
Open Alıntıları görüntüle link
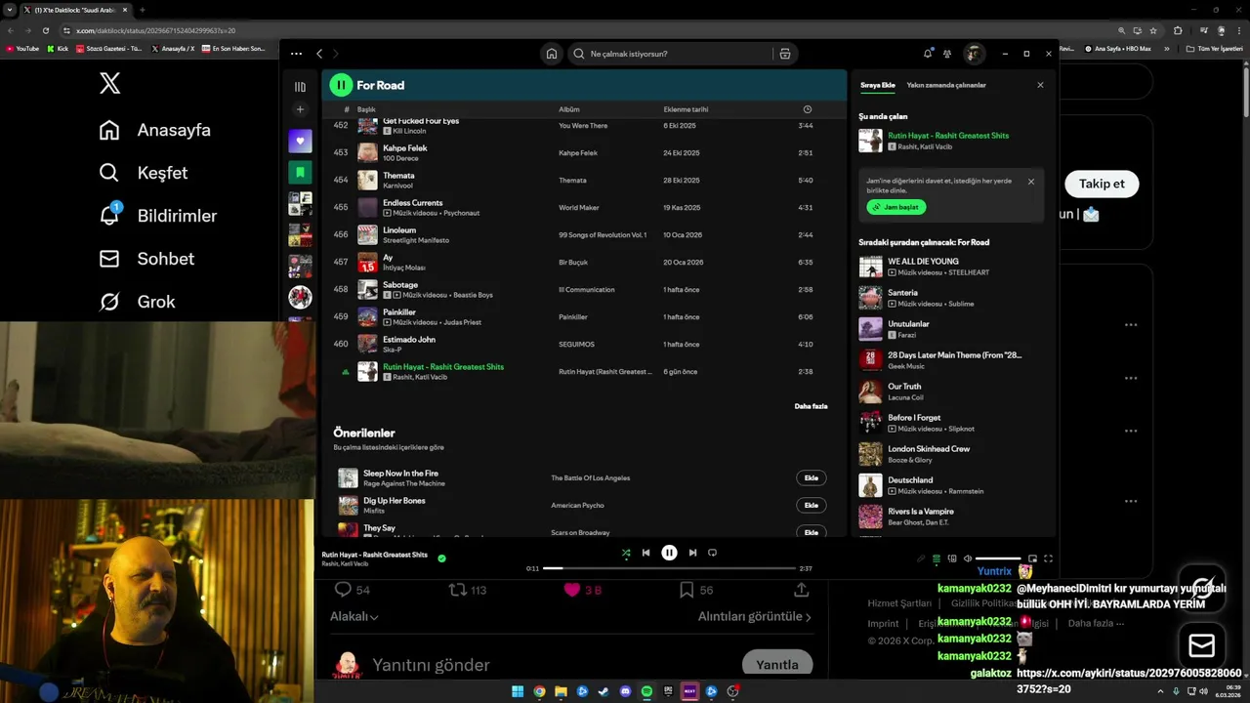point(755,616)
